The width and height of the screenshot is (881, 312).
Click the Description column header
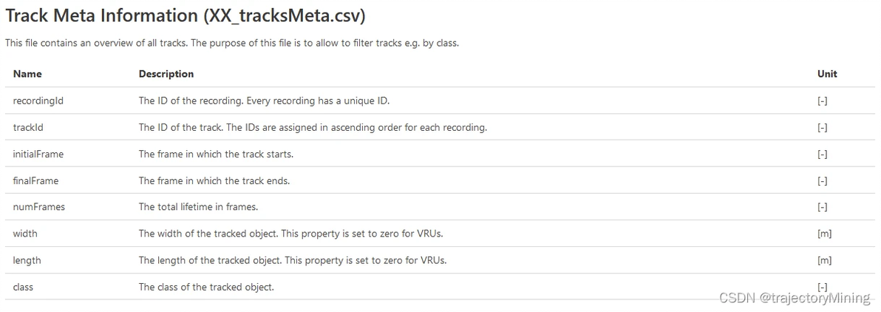(x=166, y=74)
